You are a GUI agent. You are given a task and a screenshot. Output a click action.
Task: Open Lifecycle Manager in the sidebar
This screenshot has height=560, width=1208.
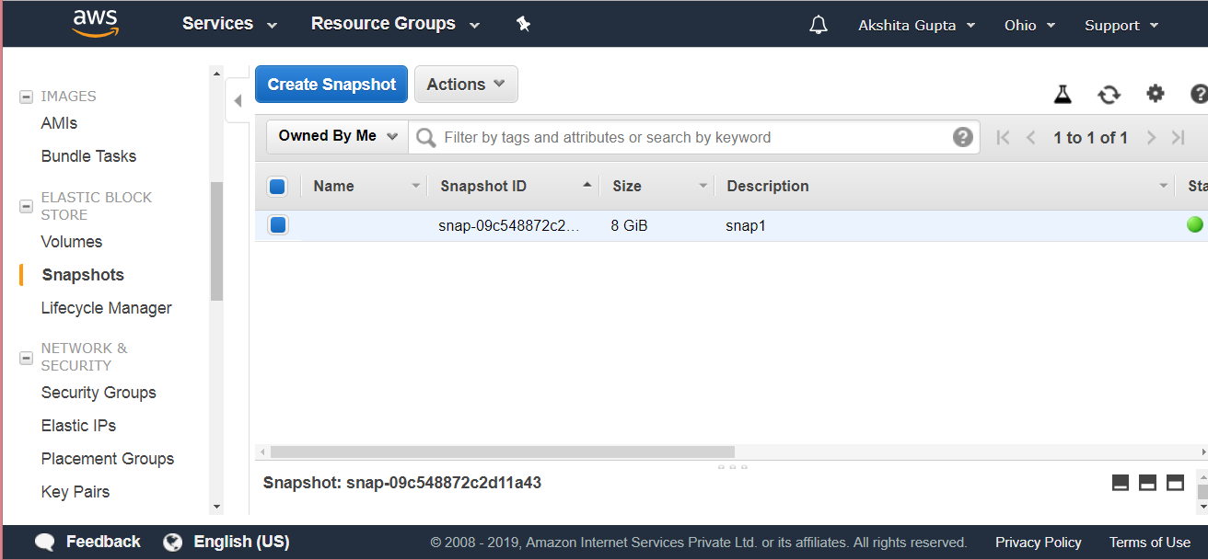click(x=107, y=308)
